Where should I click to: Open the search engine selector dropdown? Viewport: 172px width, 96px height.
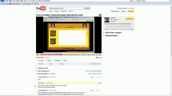point(139,1)
